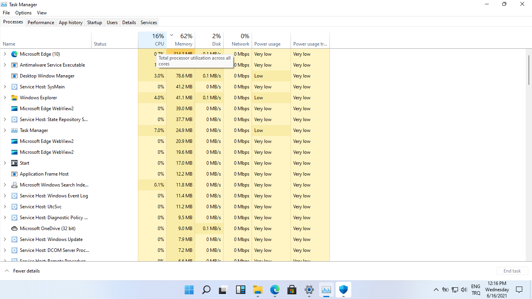Viewport: 532px width, 299px height.
Task: Click the Antimalware Service Executable icon
Action: click(14, 65)
